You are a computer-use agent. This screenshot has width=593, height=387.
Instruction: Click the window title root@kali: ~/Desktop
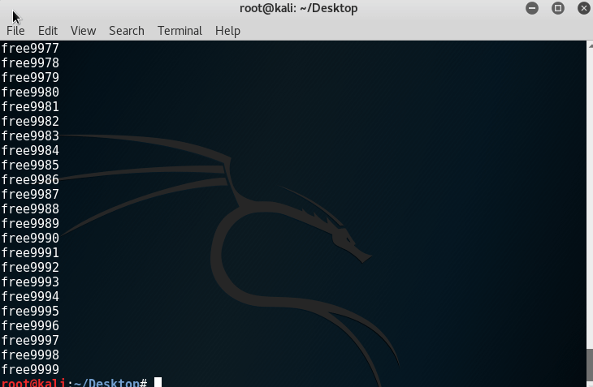click(298, 8)
